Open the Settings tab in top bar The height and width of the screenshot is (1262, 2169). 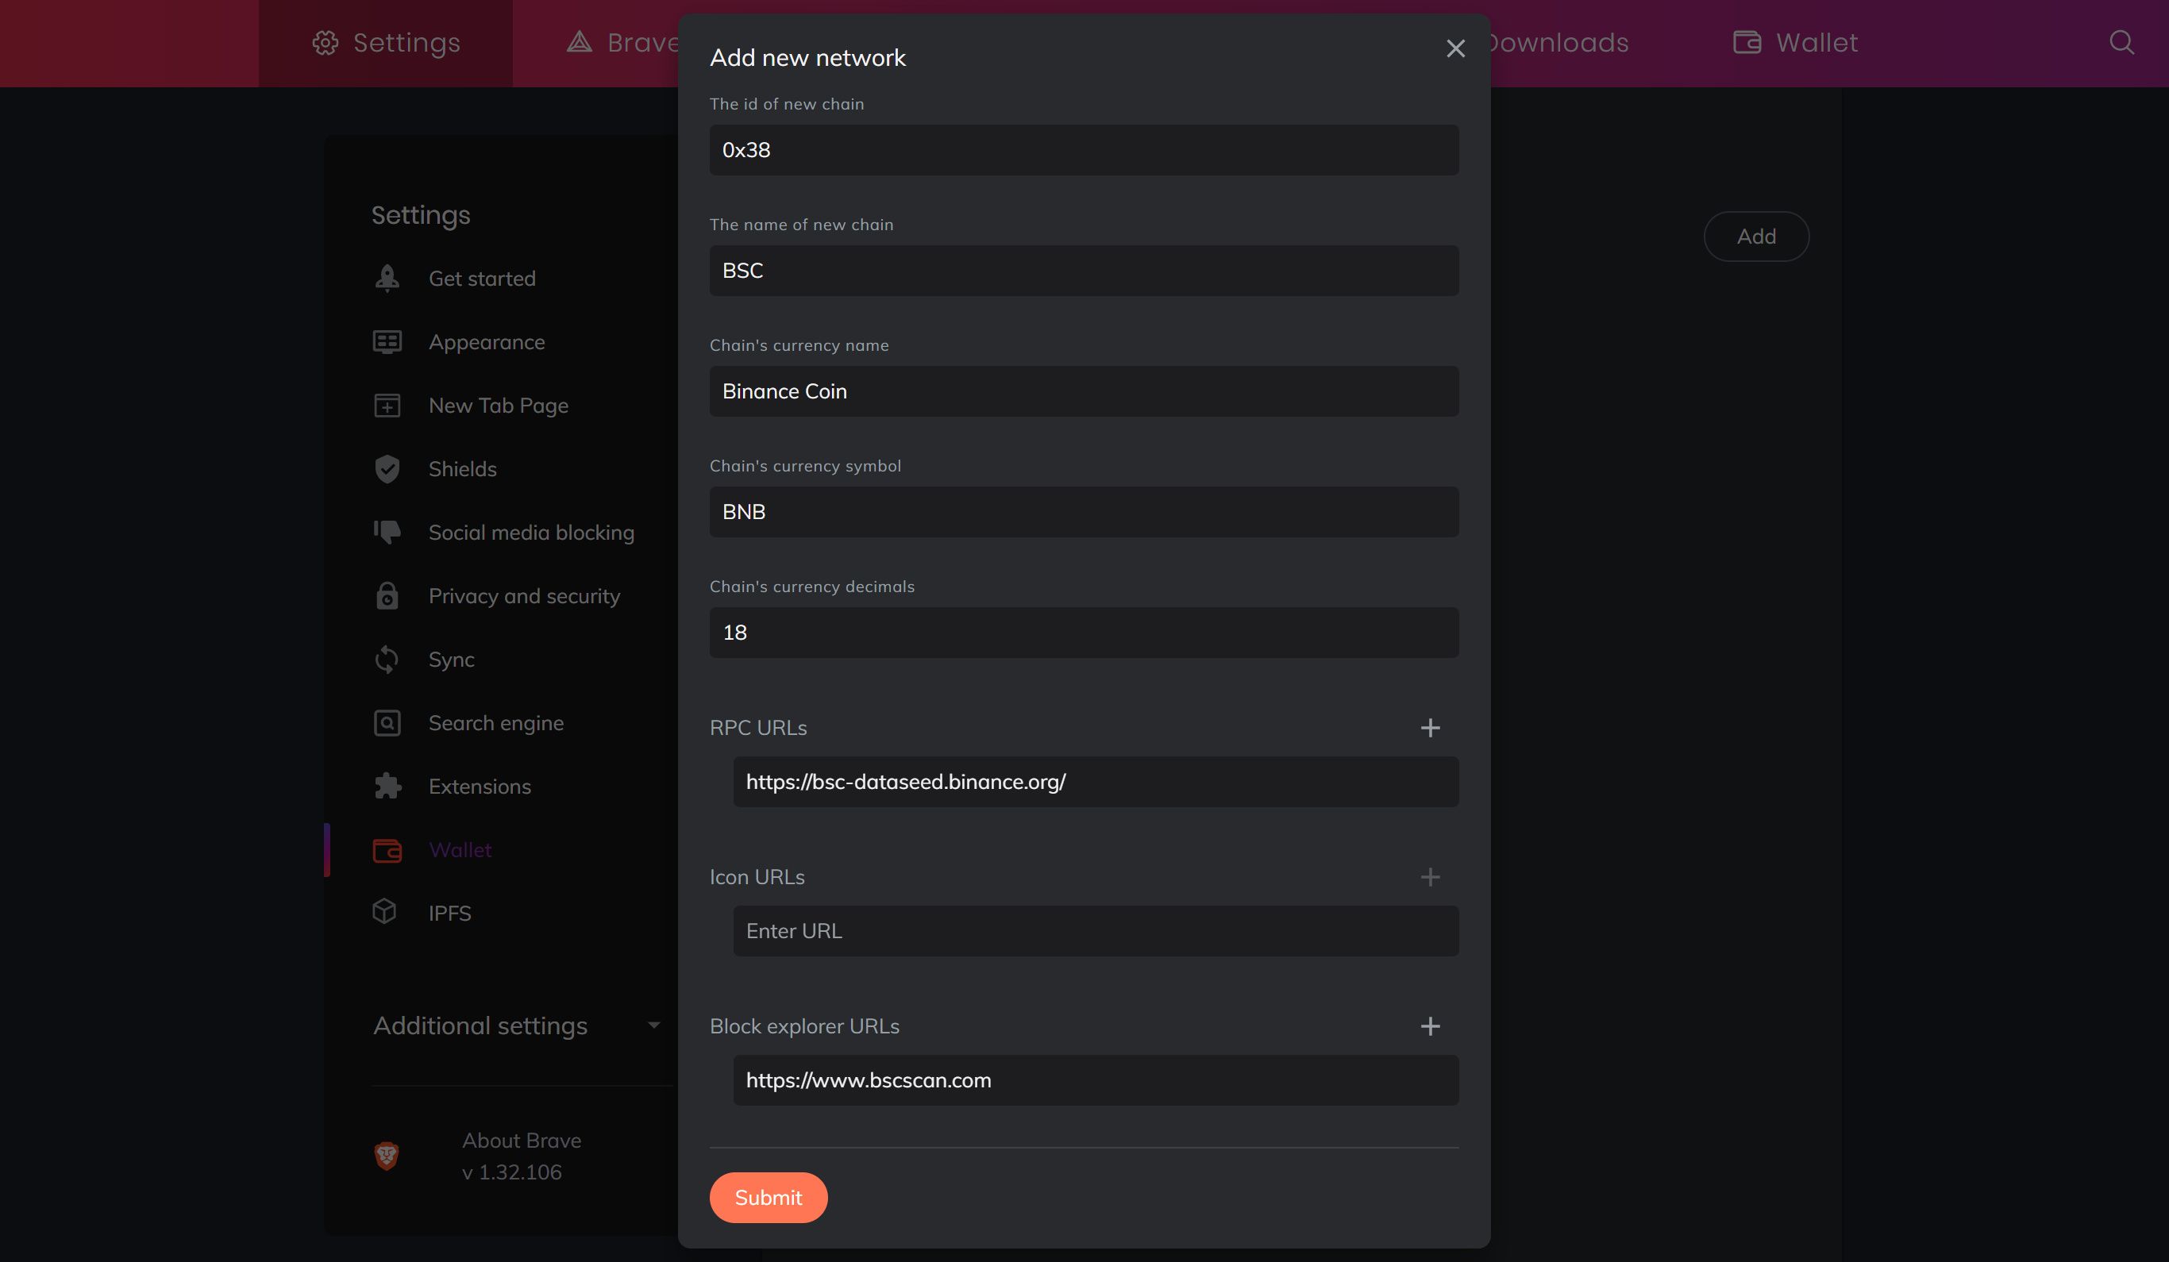click(x=386, y=43)
